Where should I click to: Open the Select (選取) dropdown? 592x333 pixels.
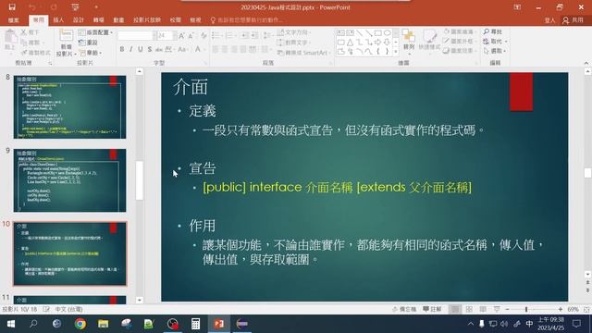[x=496, y=51]
